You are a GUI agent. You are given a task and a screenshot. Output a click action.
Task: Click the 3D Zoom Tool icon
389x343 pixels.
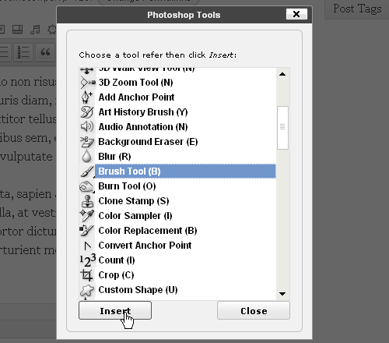[x=88, y=83]
